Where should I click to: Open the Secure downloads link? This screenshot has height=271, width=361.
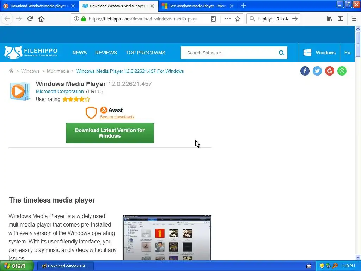[117, 117]
